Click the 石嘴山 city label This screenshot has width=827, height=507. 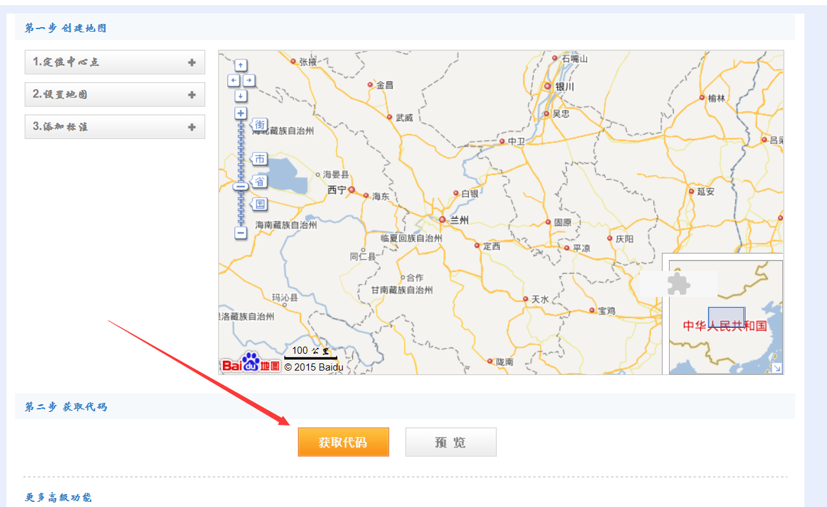point(574,59)
